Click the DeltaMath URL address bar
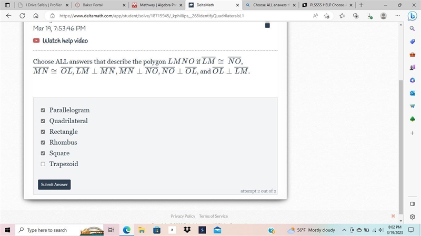The width and height of the screenshot is (421, 236). coord(152,16)
